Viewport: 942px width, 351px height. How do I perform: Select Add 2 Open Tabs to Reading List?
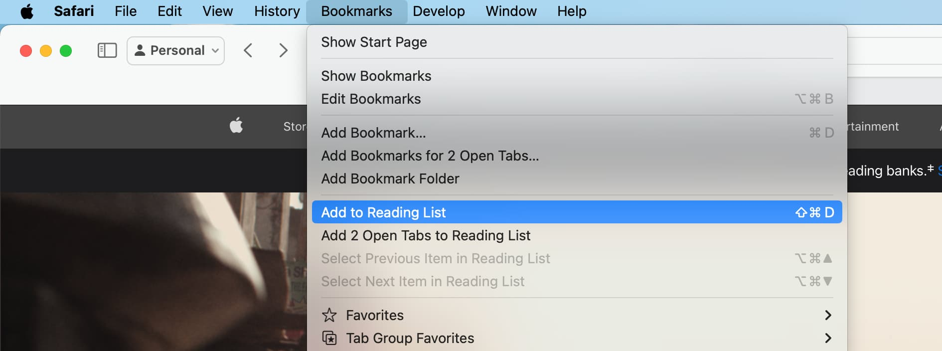point(577,235)
